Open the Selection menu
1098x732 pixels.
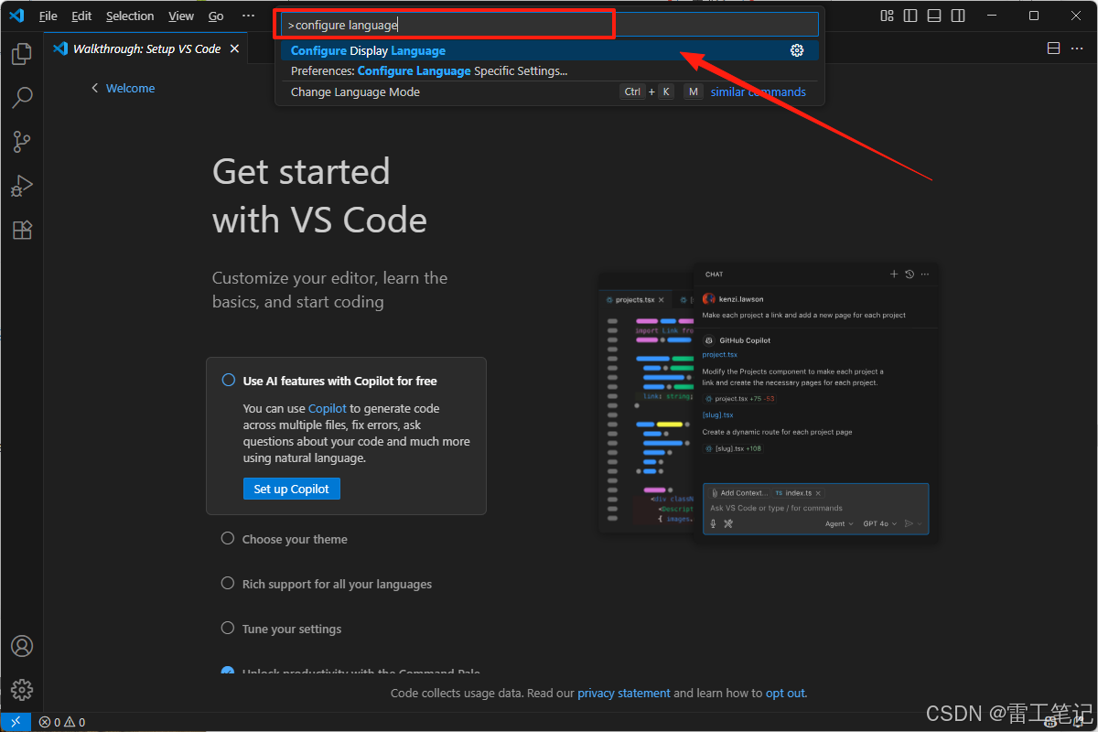click(130, 16)
